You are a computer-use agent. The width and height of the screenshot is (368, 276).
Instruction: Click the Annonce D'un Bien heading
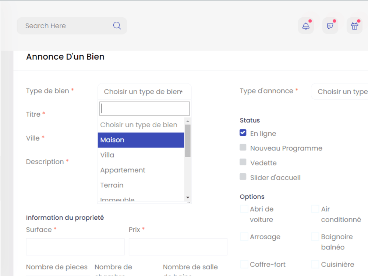click(65, 57)
